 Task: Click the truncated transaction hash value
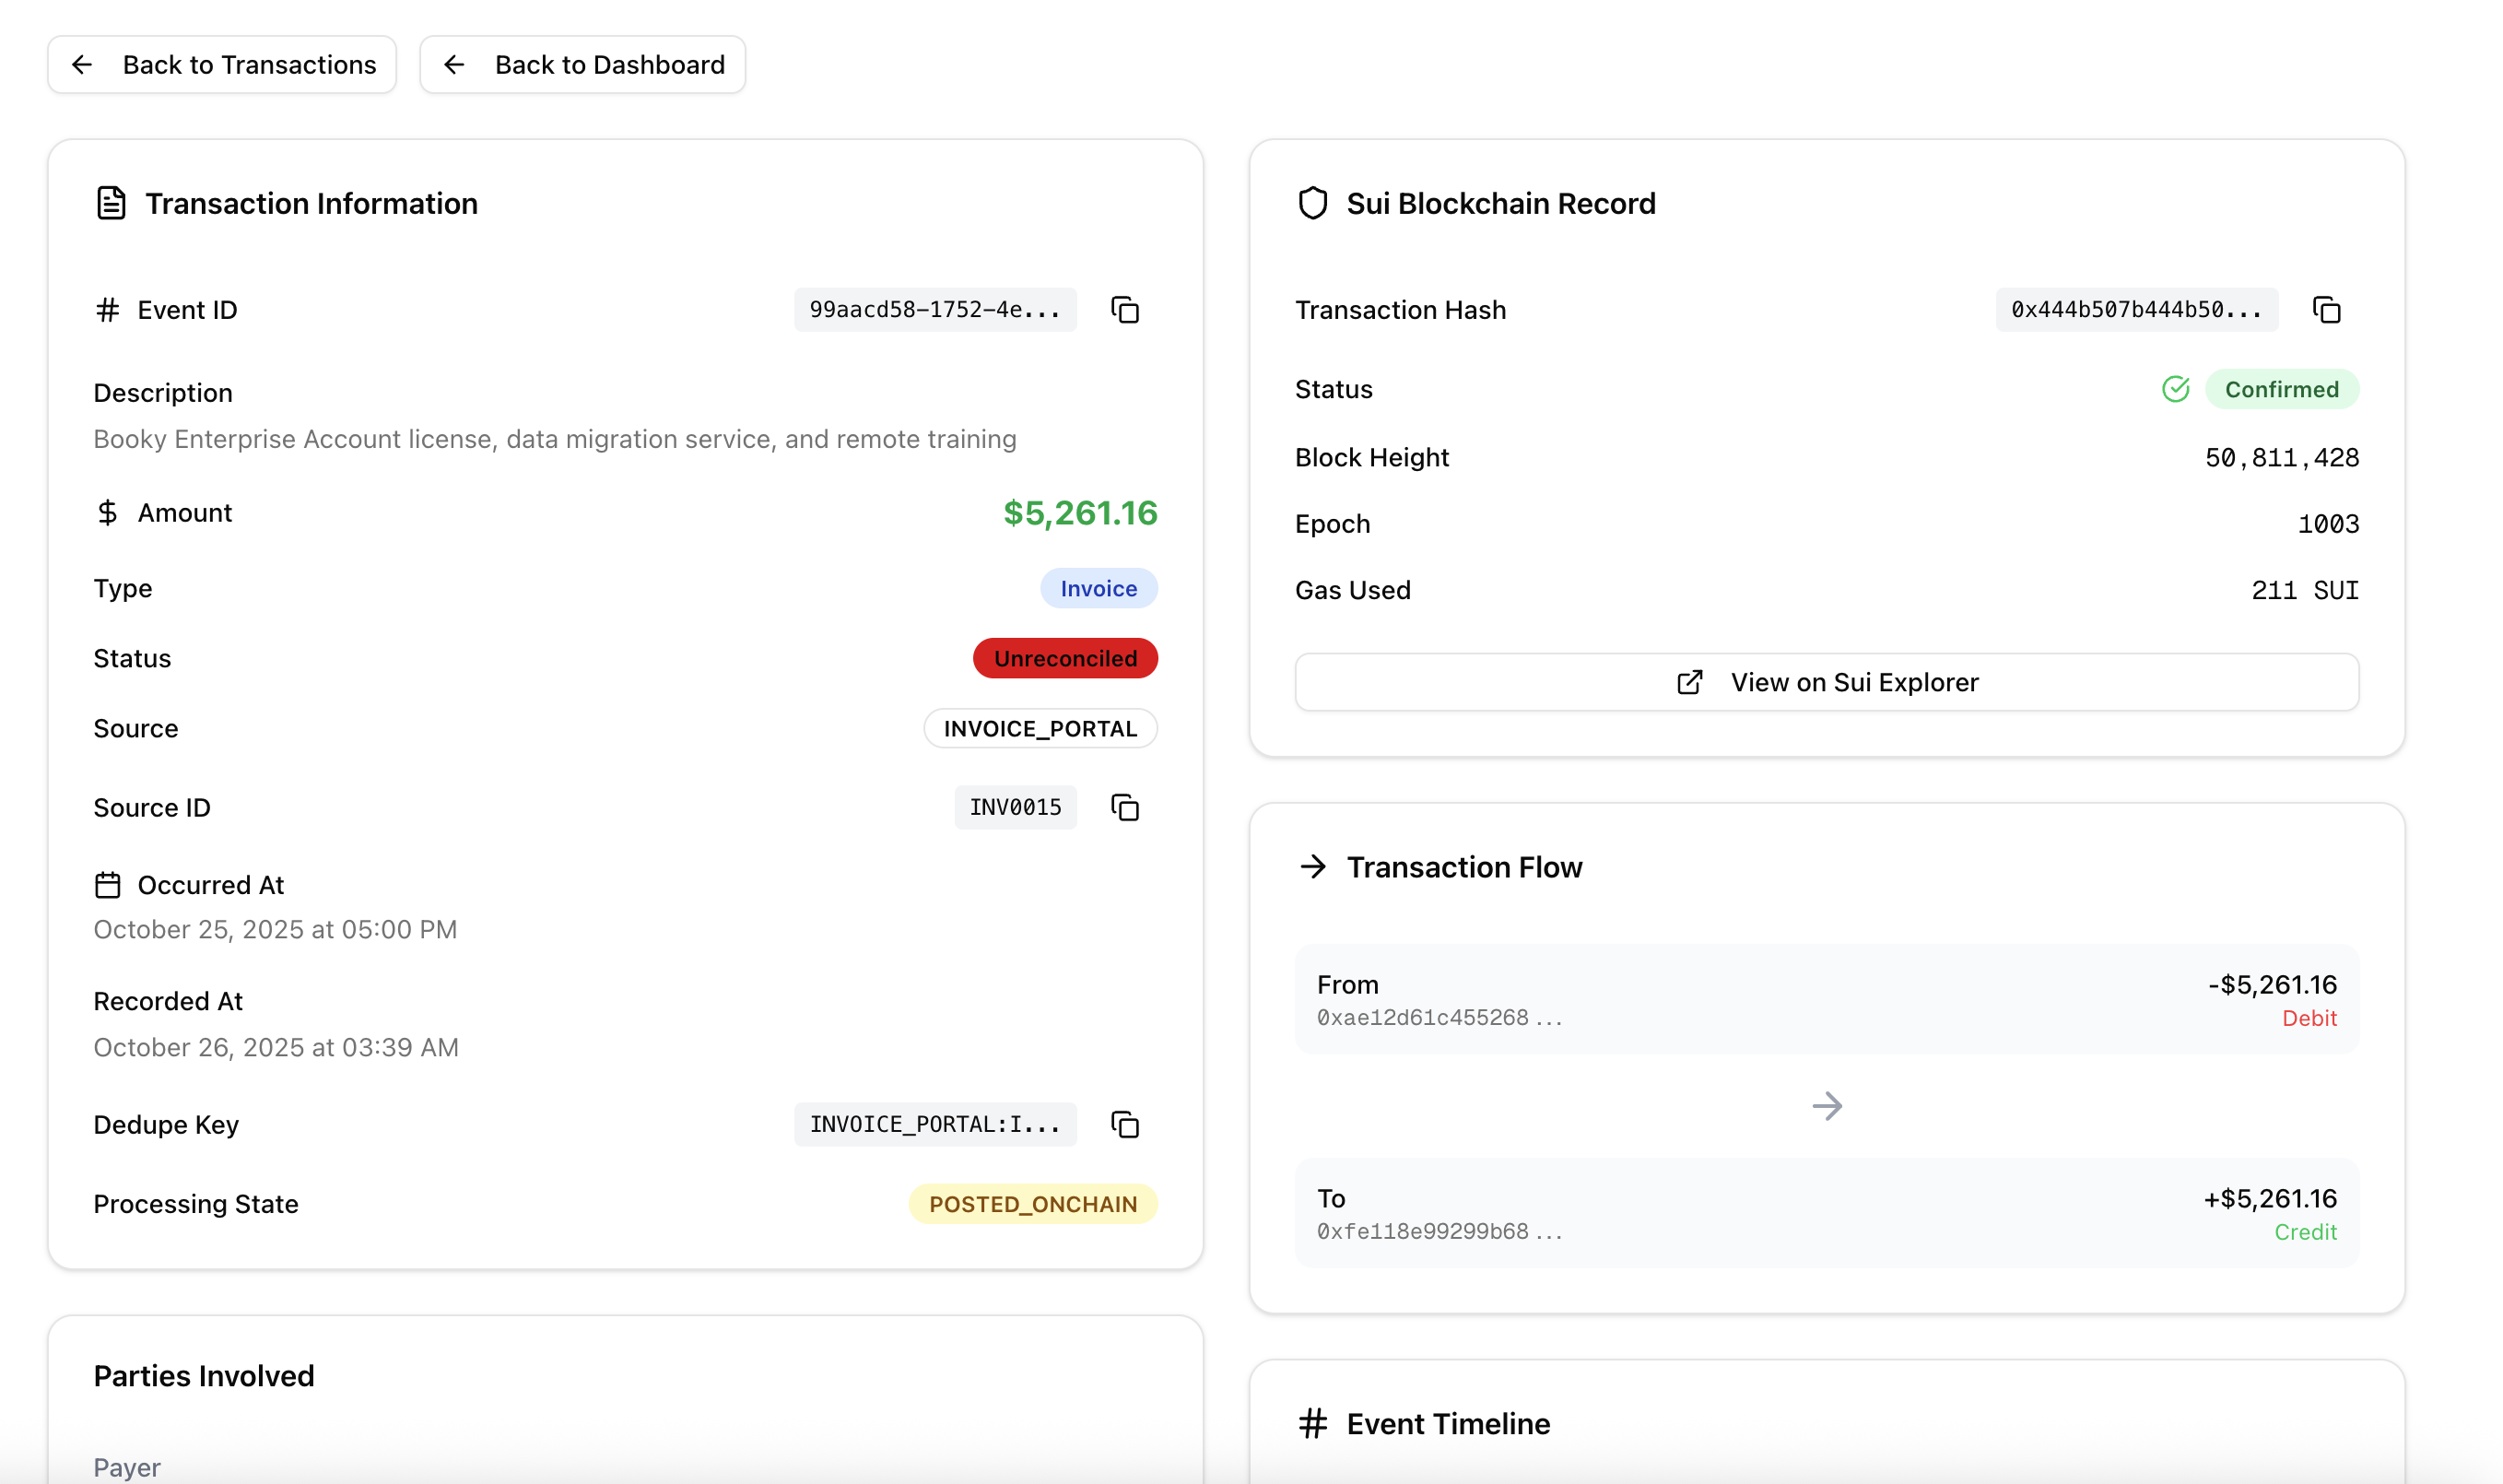coord(2136,310)
